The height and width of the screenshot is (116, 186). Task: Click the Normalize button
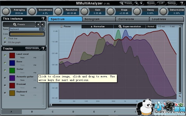[97, 27]
